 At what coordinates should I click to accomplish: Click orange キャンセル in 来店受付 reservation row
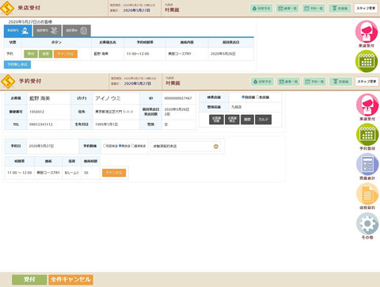[66, 54]
